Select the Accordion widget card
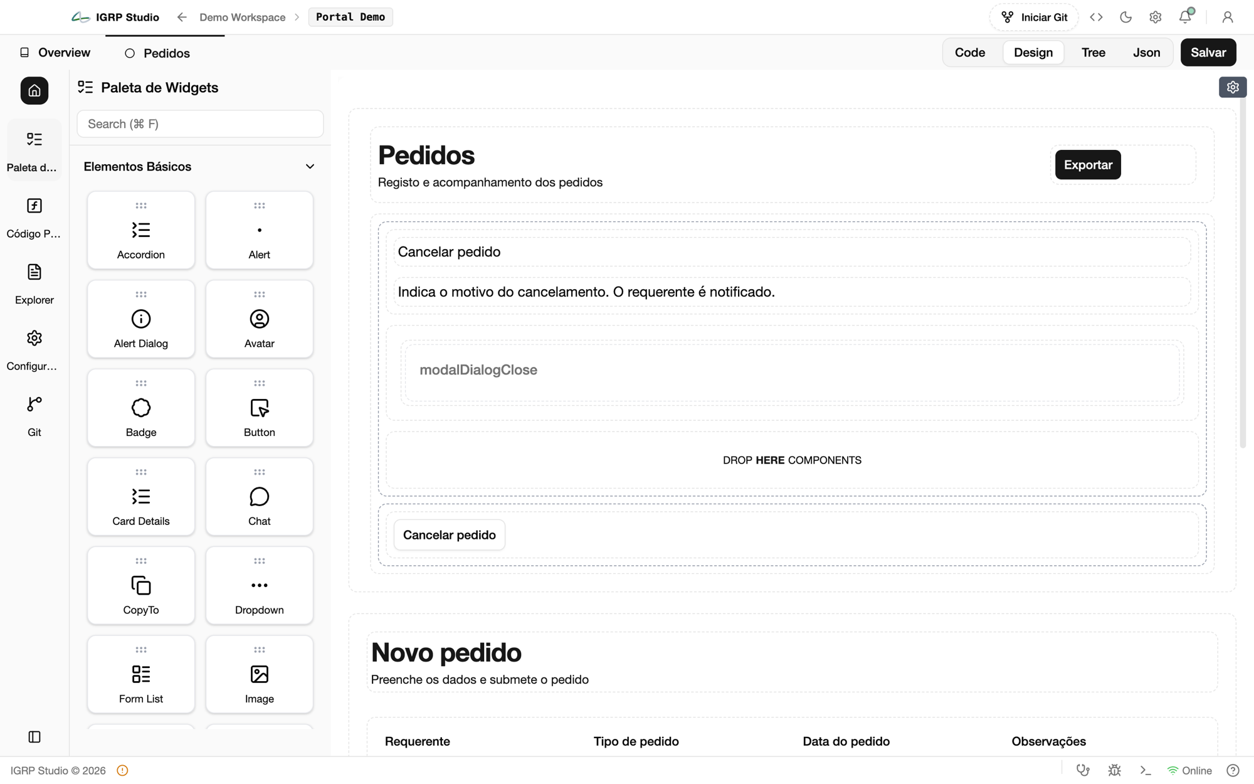 [141, 230]
